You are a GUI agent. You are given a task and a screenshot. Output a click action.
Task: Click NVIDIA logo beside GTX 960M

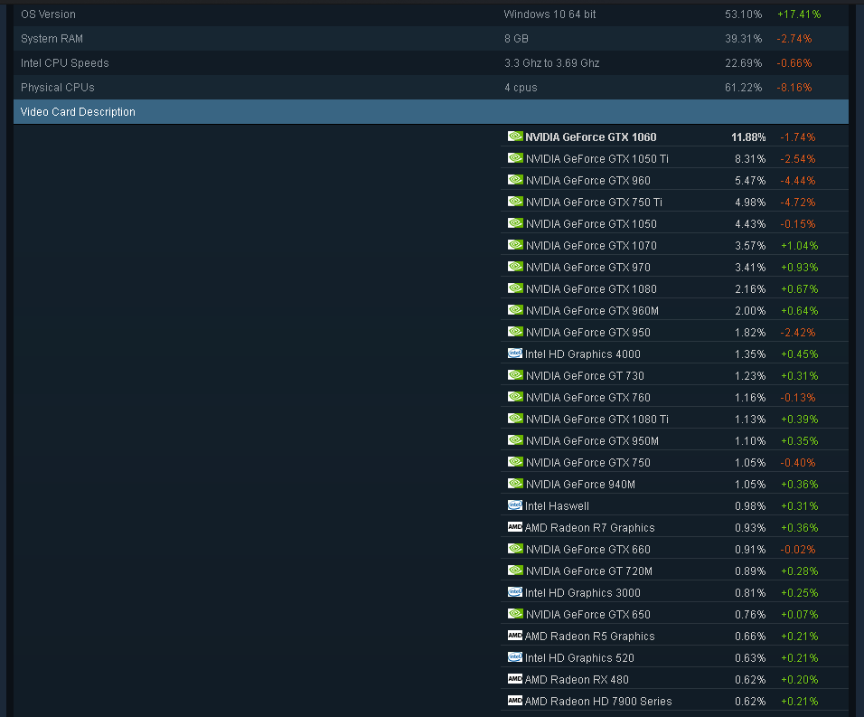pos(515,310)
